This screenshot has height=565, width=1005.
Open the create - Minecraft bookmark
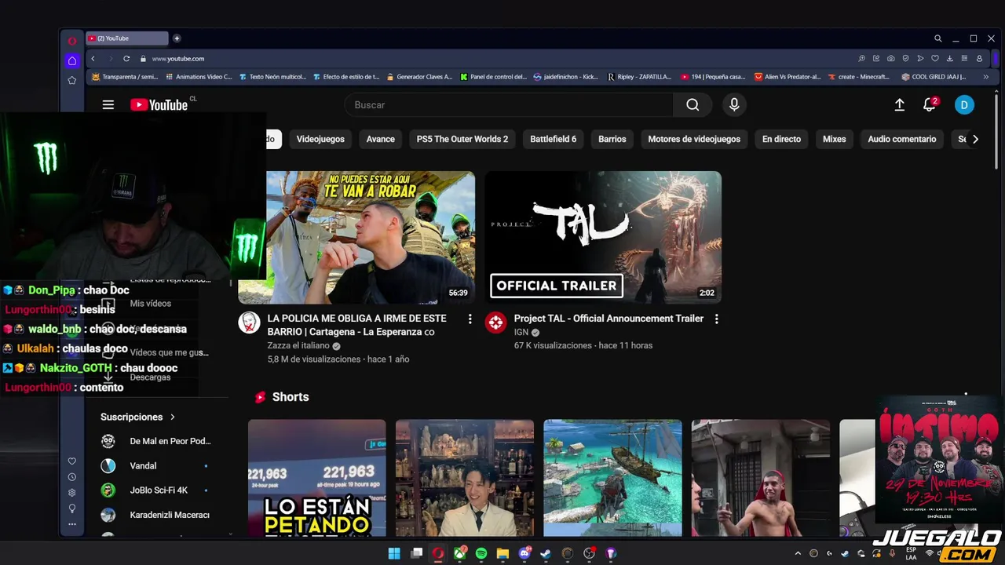[x=859, y=77]
